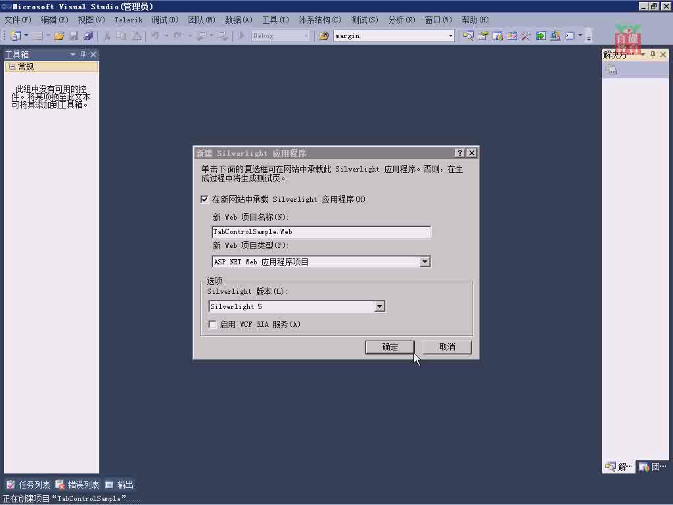The image size is (673, 505).
Task: Open the 视图(V) menu
Action: (91, 20)
